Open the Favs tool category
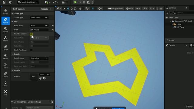The height and width of the screenshot is (109, 194). [x=5, y=12]
